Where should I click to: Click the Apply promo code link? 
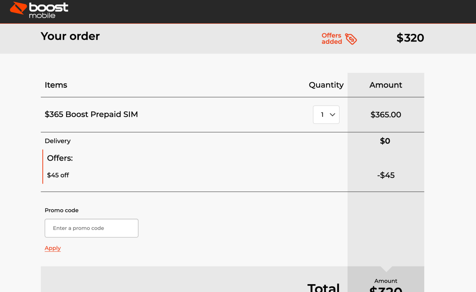pos(52,248)
